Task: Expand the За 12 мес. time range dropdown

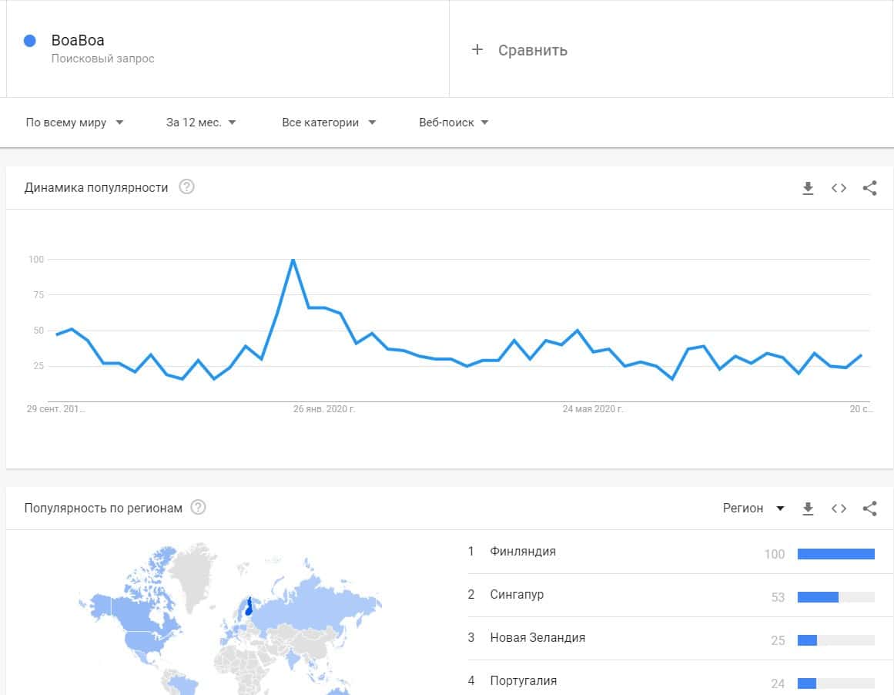Action: [x=201, y=123]
